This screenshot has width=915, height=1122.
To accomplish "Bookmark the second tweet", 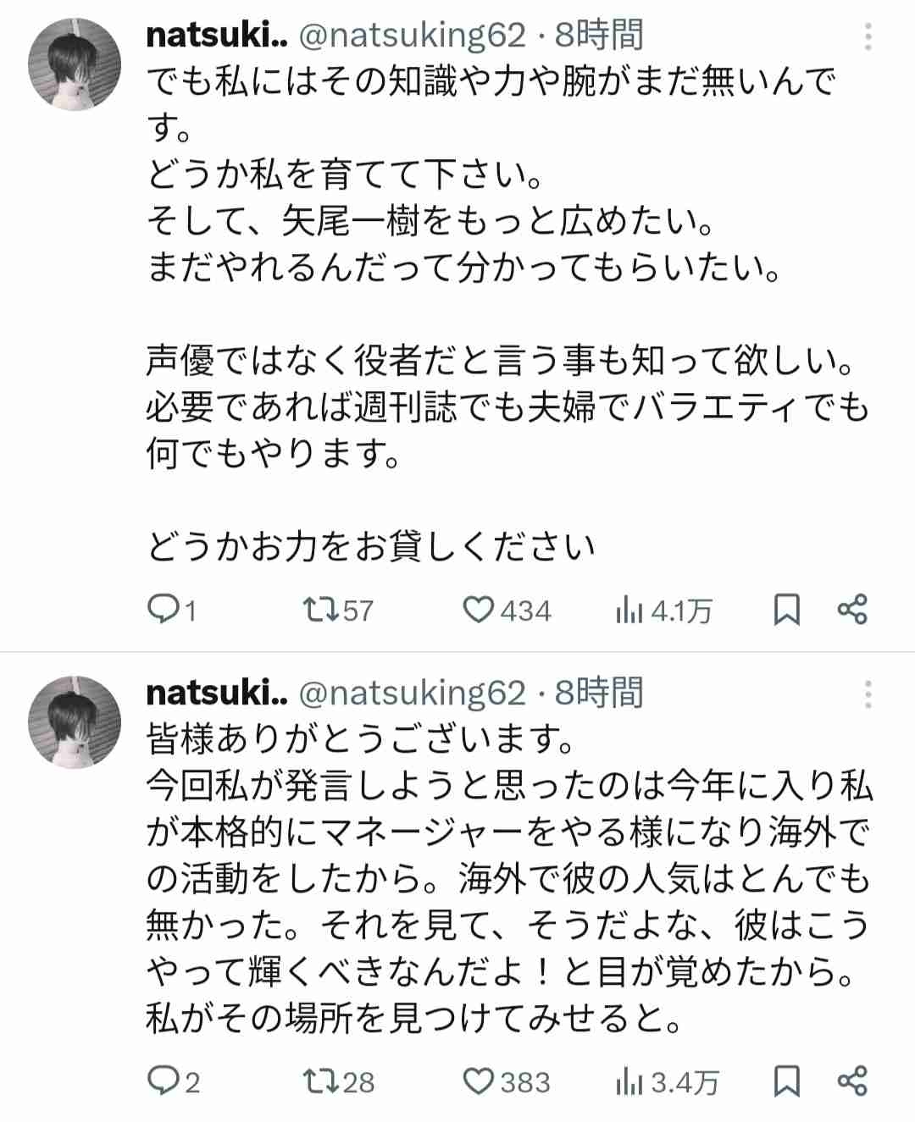I will (x=787, y=1081).
